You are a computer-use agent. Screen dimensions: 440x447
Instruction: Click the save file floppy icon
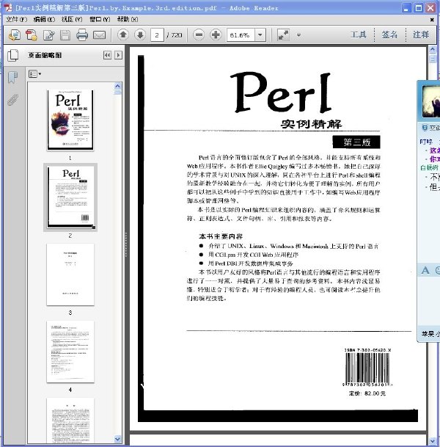65,35
